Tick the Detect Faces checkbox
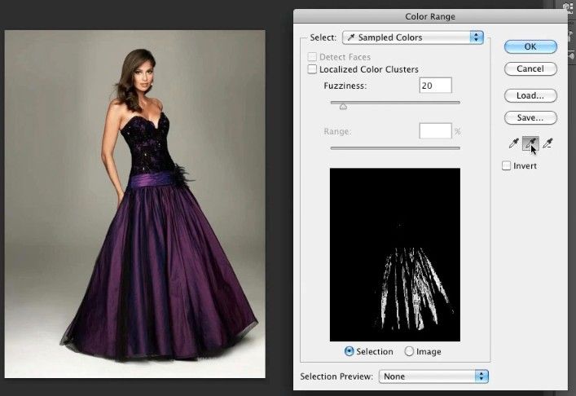Image resolution: width=576 pixels, height=396 pixels. tap(313, 57)
